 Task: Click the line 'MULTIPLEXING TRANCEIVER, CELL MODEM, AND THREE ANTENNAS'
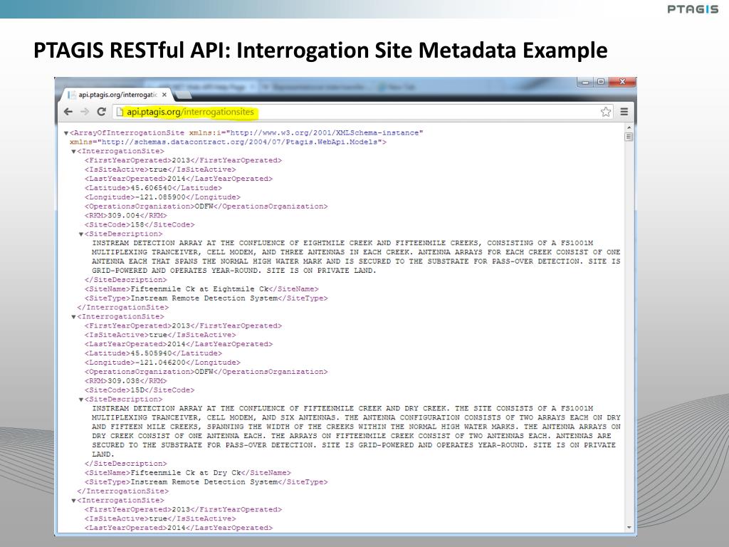click(356, 252)
